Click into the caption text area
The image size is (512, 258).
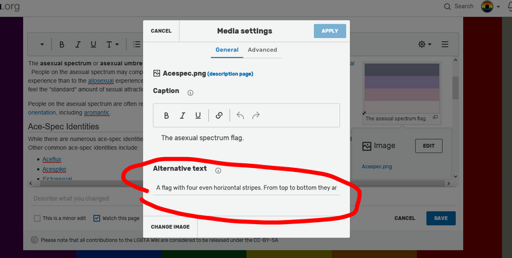246,138
